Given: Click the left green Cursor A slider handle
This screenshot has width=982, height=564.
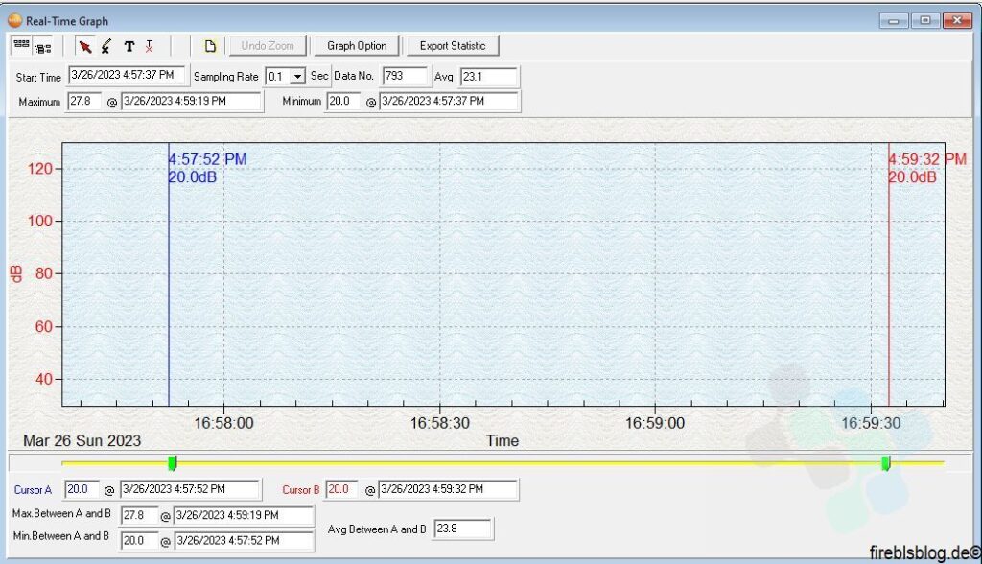Looking at the screenshot, I should coord(173,463).
